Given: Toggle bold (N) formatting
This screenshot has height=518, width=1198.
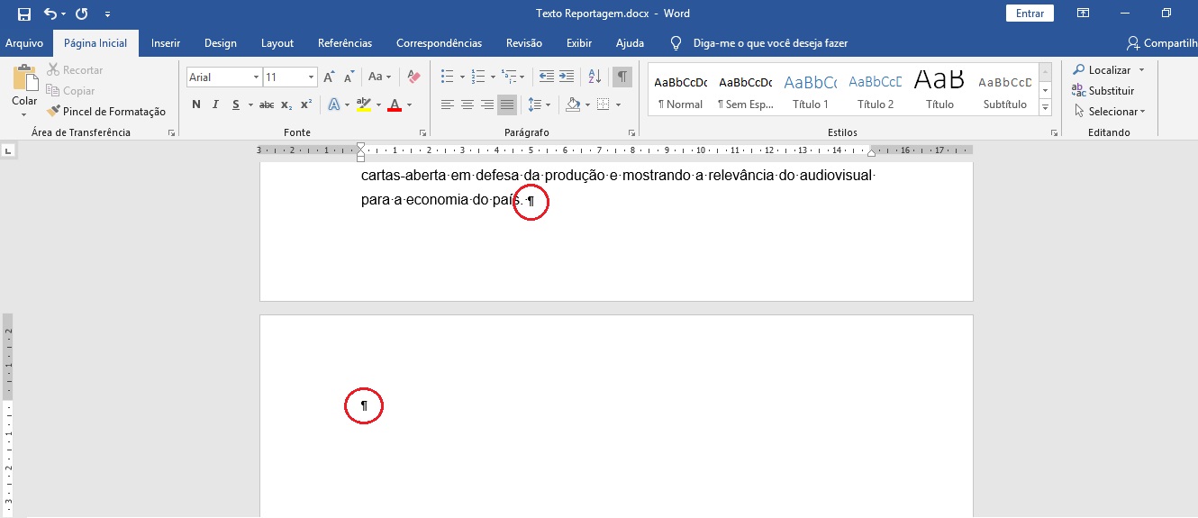Looking at the screenshot, I should coord(195,105).
